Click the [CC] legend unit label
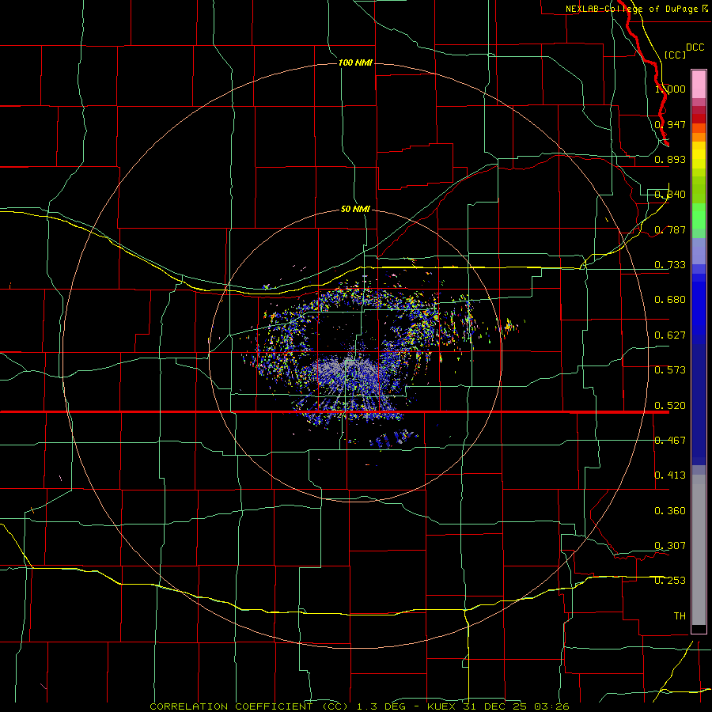 pyautogui.click(x=675, y=55)
